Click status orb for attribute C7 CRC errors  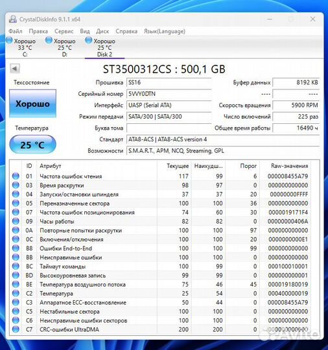point(16,329)
